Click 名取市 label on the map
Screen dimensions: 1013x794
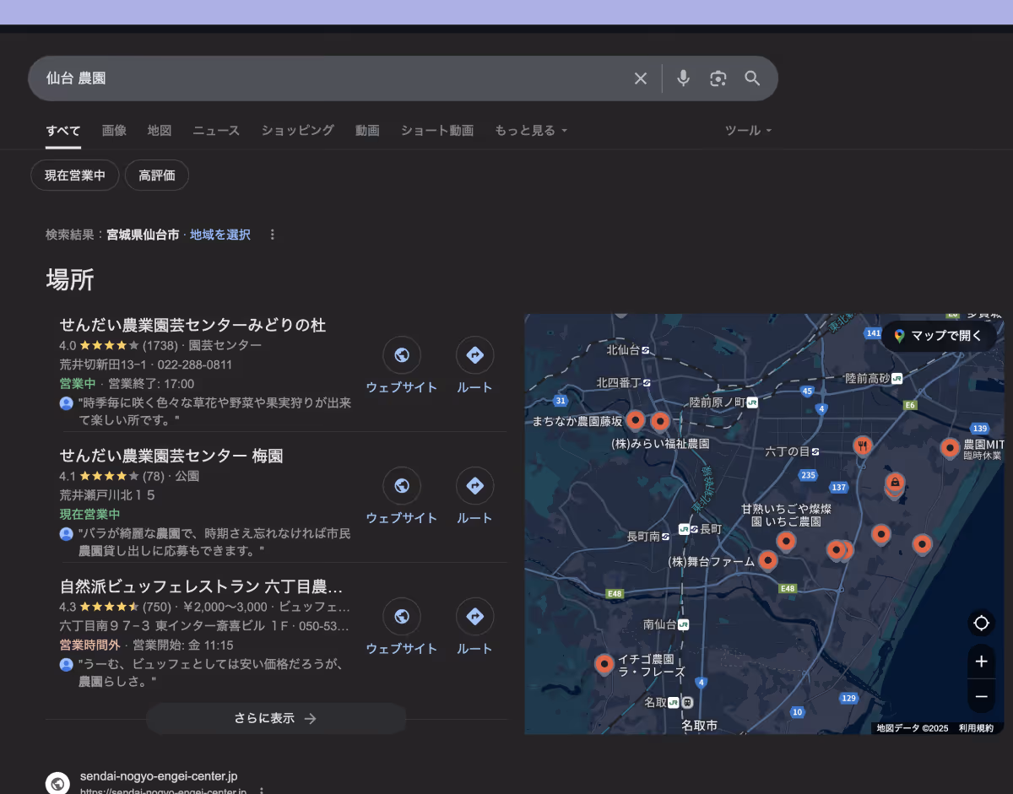coord(700,725)
